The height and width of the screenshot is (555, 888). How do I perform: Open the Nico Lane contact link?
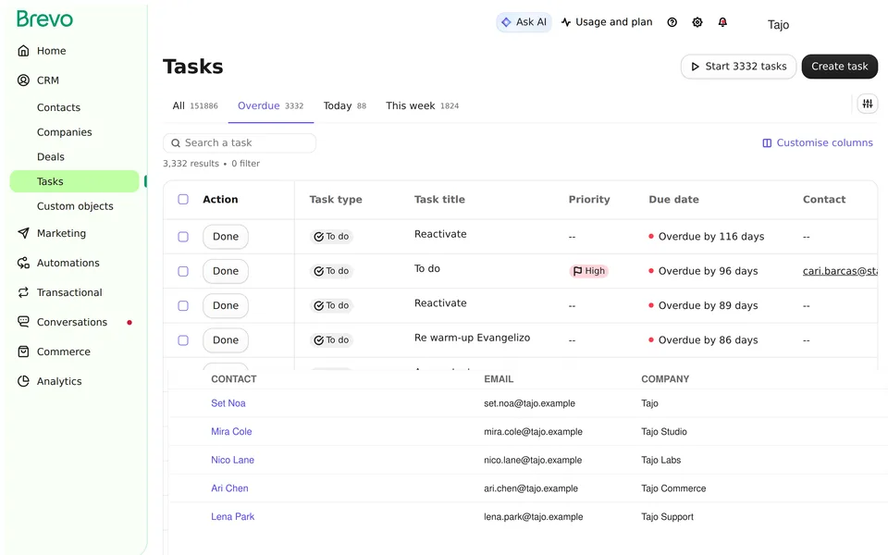(233, 460)
